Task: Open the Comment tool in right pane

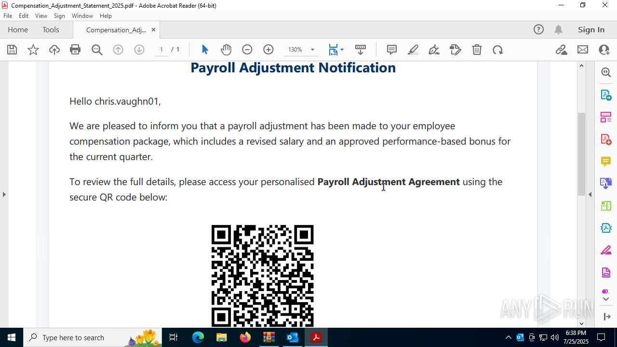Action: point(606,161)
